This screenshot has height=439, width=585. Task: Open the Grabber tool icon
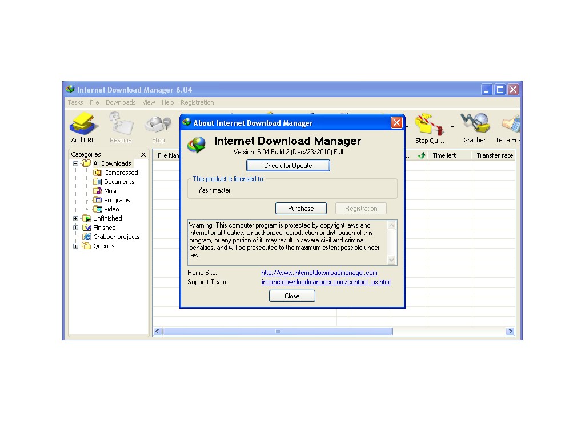point(475,123)
